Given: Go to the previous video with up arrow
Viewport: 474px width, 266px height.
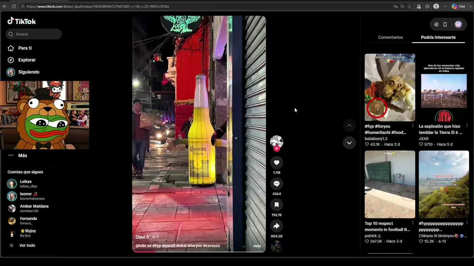Looking at the screenshot, I should click(349, 126).
